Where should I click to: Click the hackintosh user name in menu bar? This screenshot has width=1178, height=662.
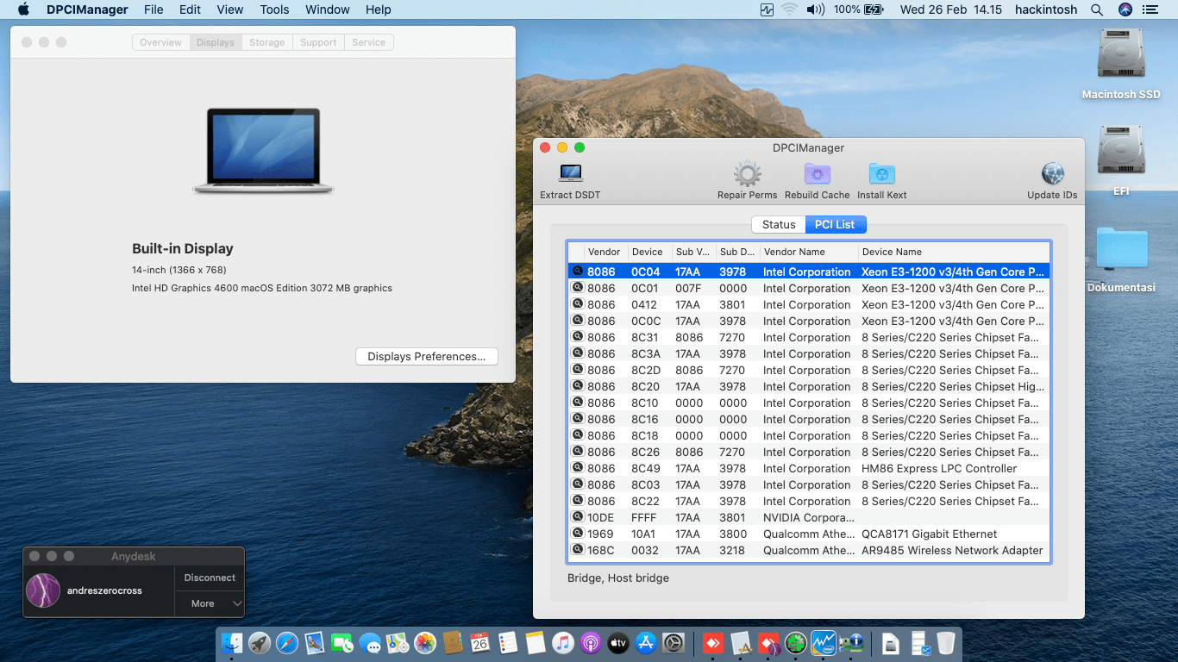point(1045,9)
